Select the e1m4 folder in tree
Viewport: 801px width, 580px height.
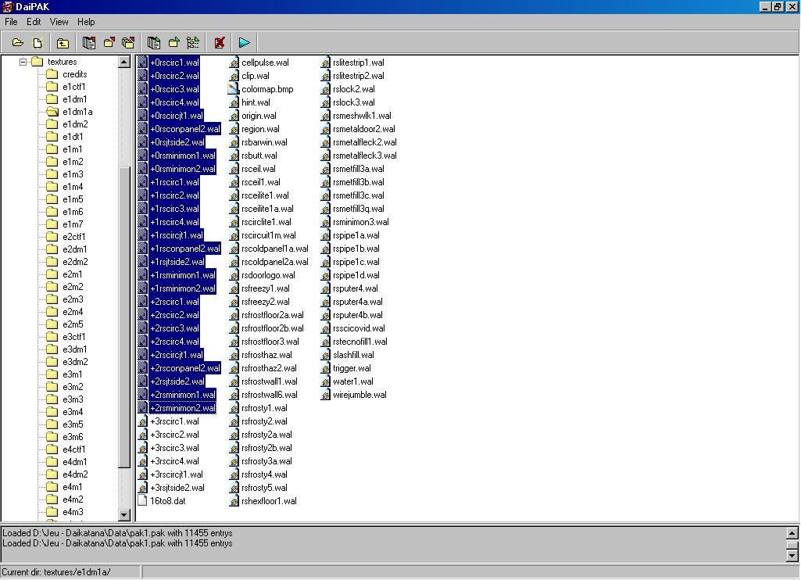(x=73, y=187)
